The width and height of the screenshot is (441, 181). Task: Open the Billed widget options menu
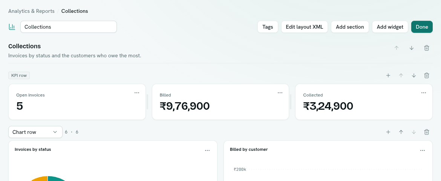pyautogui.click(x=280, y=93)
